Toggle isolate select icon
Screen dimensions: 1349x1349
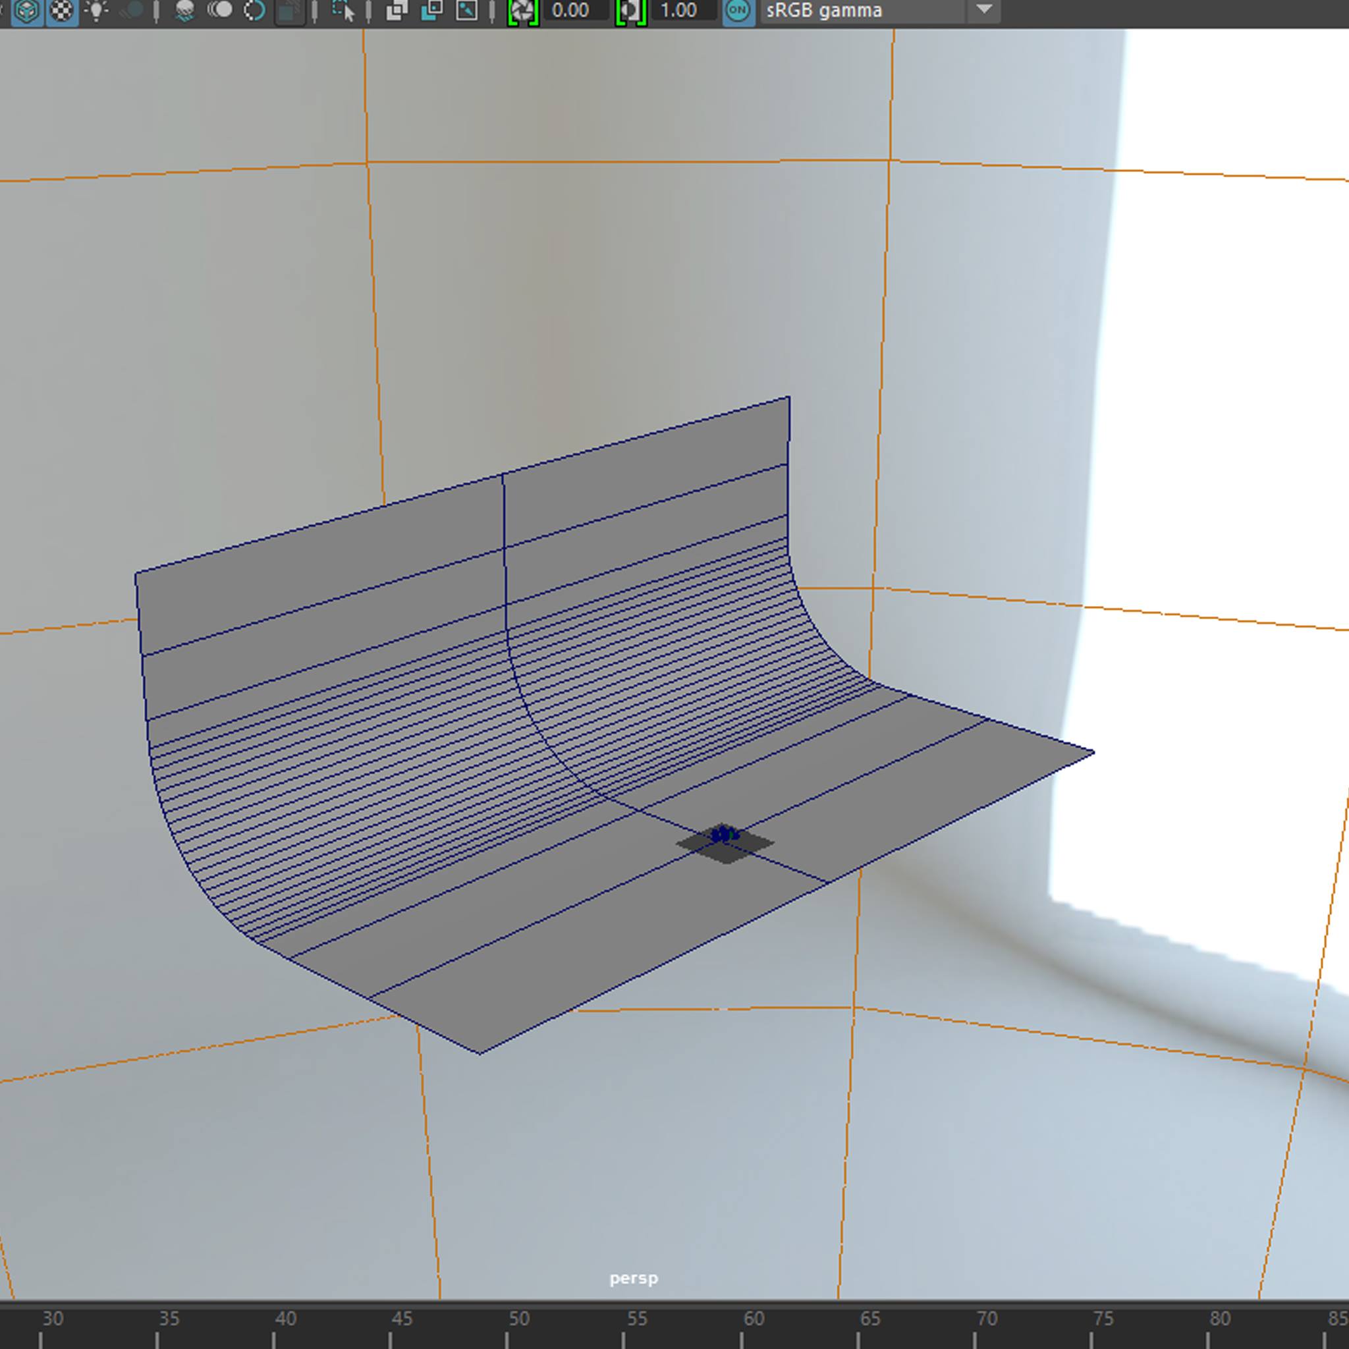342,11
